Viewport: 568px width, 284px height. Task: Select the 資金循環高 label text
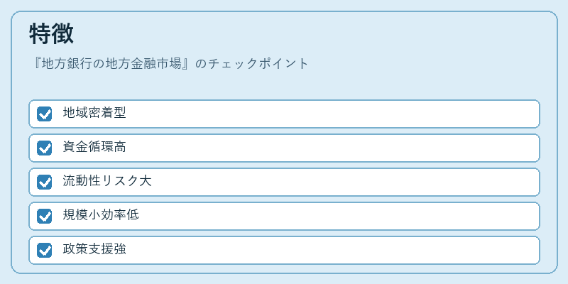pyautogui.click(x=94, y=147)
